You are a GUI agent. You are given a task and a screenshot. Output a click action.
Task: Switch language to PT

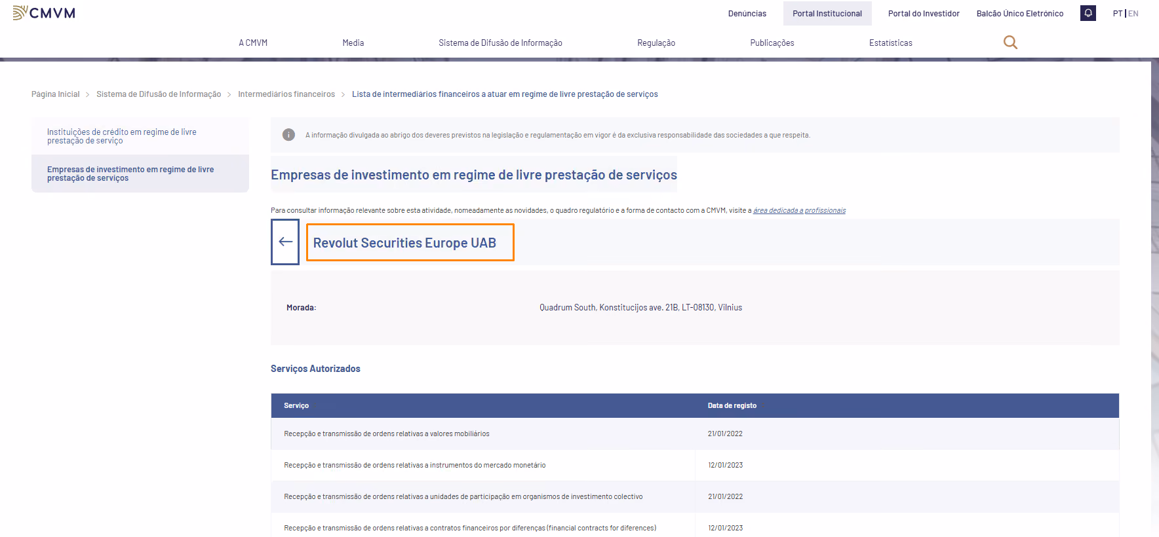pos(1118,14)
